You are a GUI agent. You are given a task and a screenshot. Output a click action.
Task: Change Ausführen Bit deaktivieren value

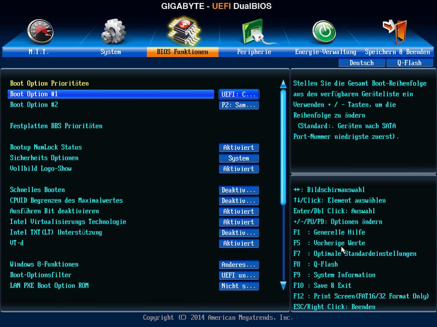[x=239, y=211]
